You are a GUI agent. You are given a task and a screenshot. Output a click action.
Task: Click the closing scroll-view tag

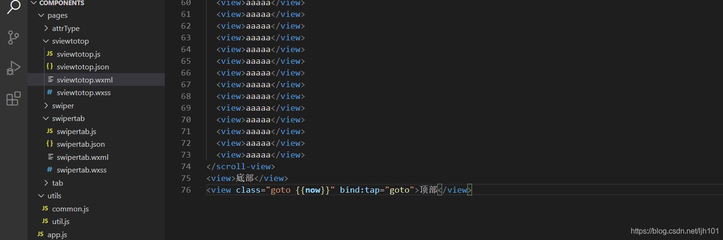(x=241, y=166)
